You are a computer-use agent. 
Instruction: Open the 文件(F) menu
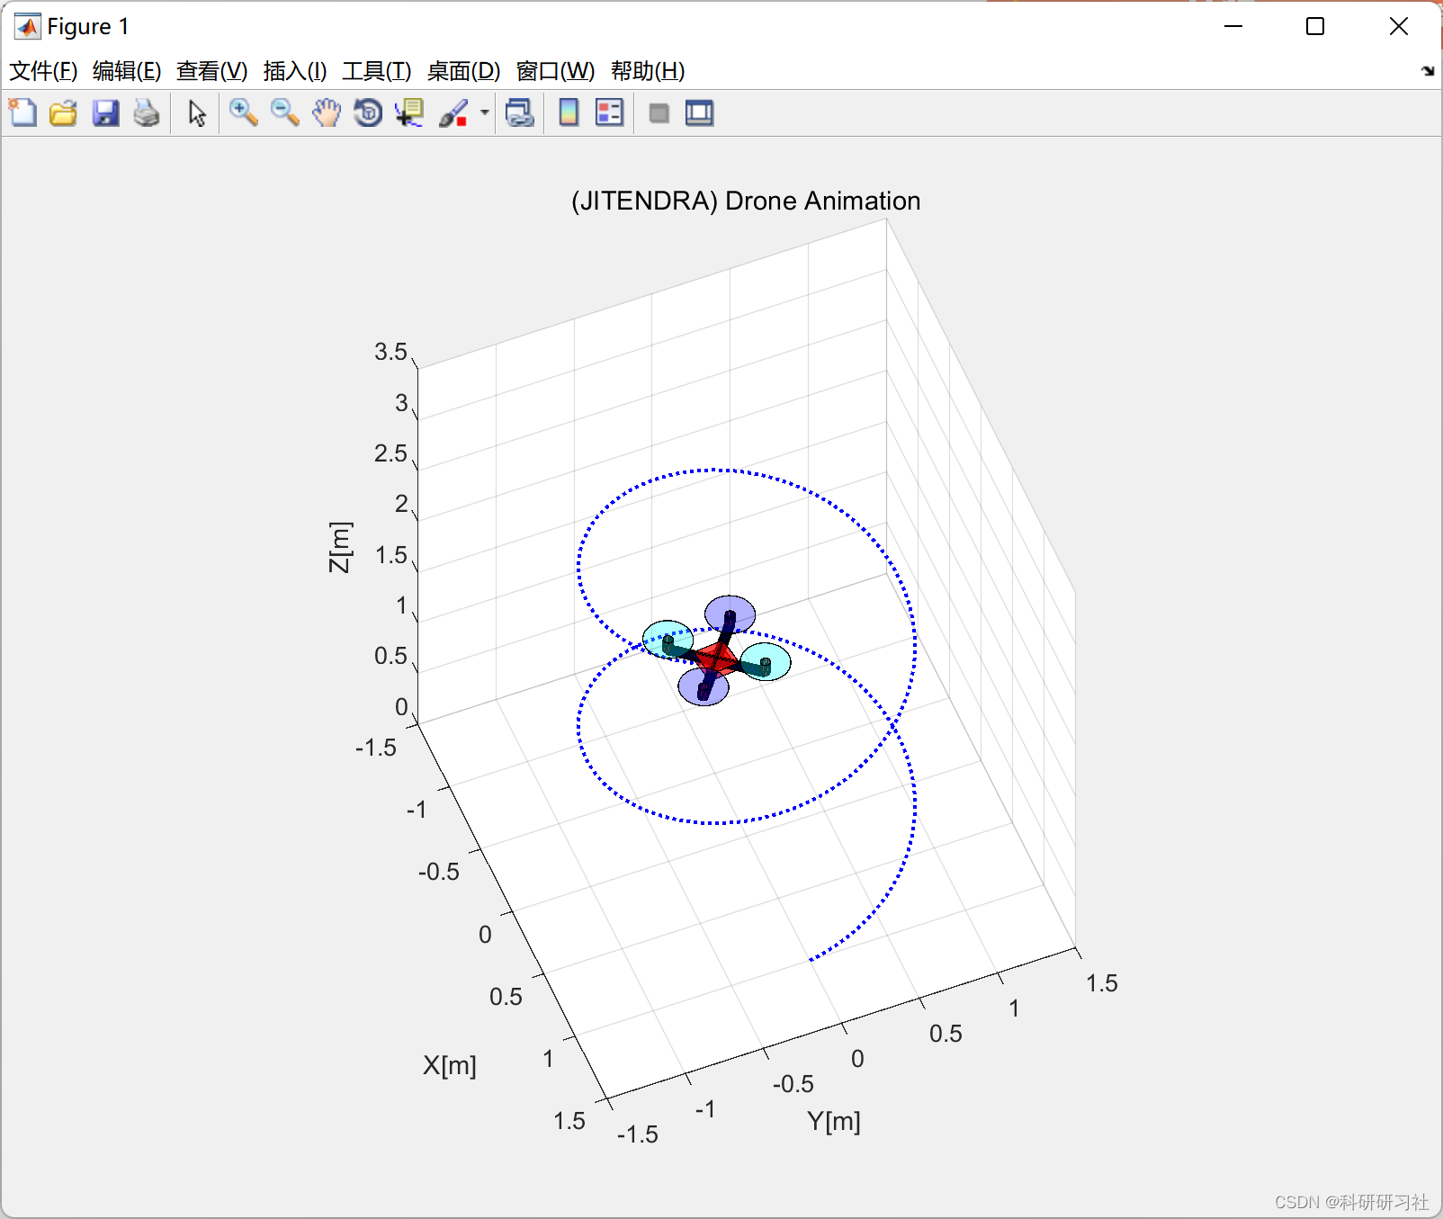43,71
